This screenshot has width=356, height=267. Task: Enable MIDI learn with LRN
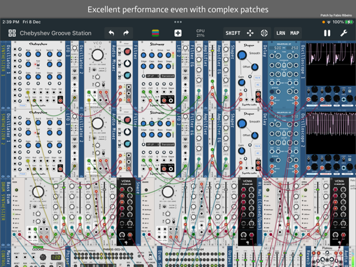(281, 33)
